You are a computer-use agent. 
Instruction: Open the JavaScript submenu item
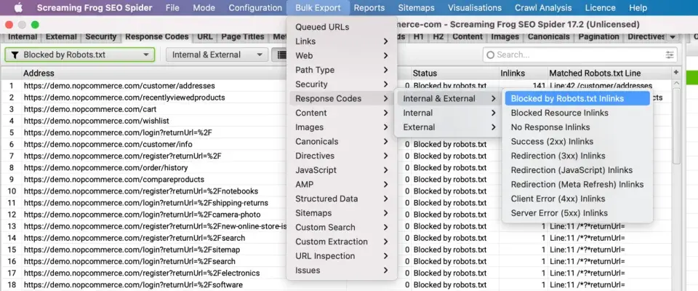(342, 170)
